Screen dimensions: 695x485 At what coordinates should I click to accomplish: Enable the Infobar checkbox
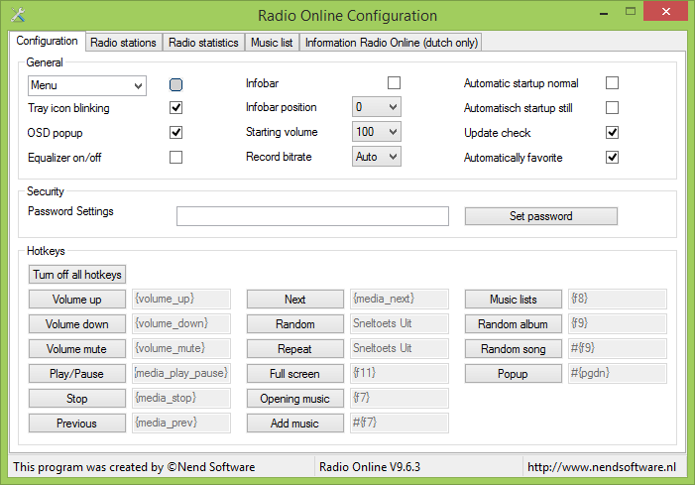394,83
